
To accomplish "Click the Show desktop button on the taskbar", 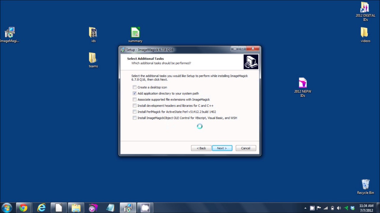I will [378, 208].
